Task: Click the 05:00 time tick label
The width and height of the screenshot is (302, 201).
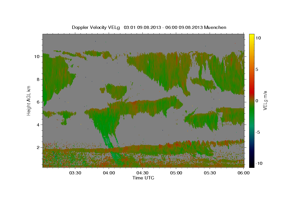Action: point(176,173)
